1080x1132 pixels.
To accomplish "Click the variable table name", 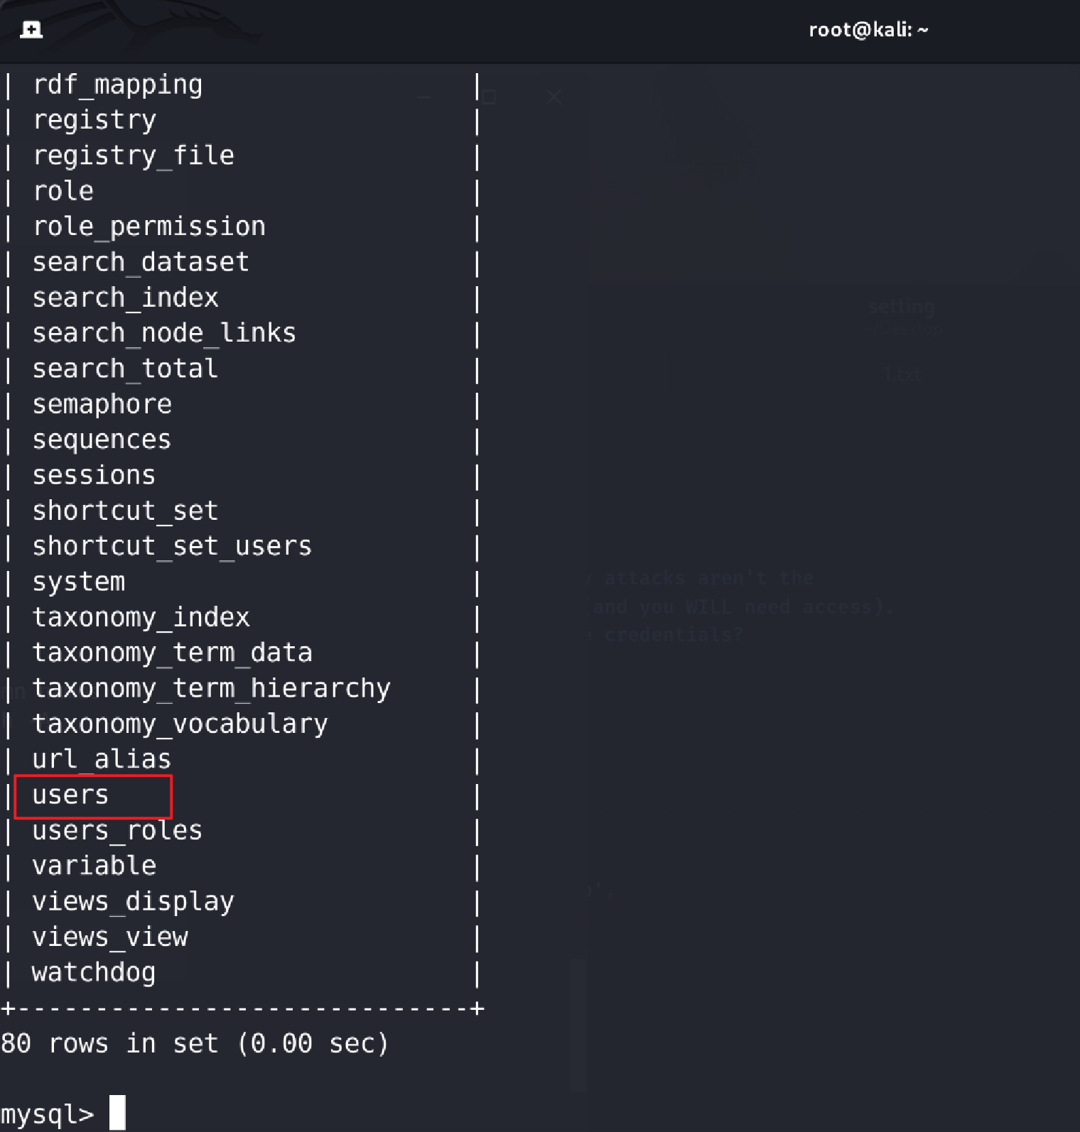I will [x=94, y=866].
